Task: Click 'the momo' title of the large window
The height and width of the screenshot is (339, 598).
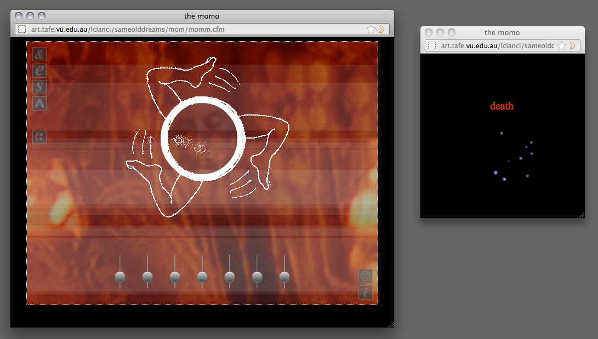Action: 202,16
